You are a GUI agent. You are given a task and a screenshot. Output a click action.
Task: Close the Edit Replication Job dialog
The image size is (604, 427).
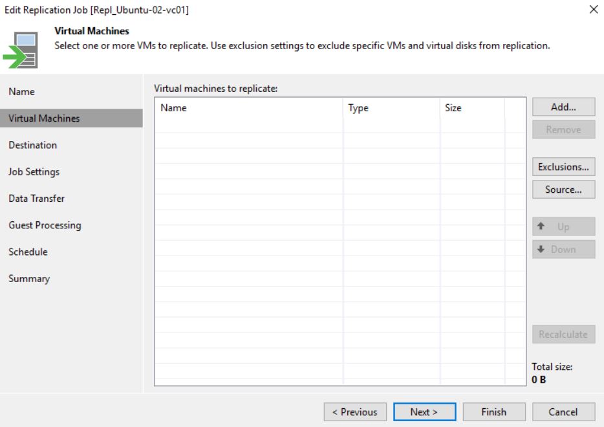pos(594,9)
